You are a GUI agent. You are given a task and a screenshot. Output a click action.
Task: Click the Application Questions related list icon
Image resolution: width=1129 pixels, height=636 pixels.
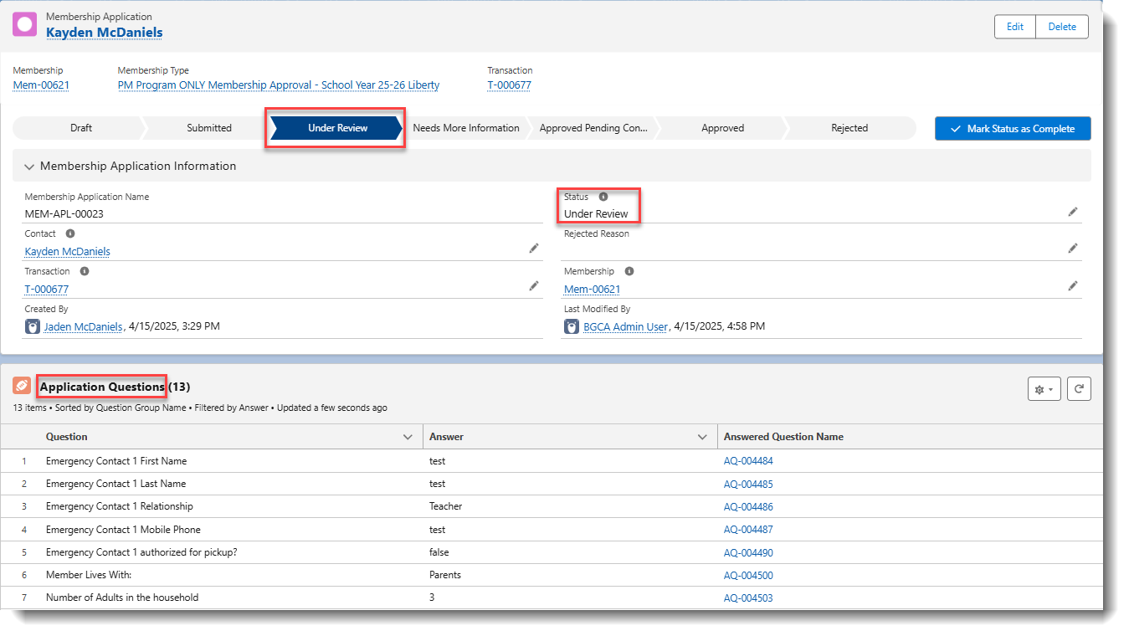[x=22, y=386]
